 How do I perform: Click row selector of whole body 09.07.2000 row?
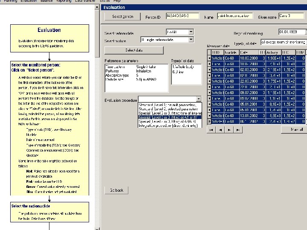click(x=209, y=93)
